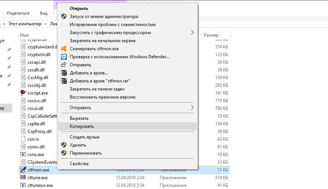
Task: Click the Приложение type of cttunesvr.exe
Action: [173, 185]
